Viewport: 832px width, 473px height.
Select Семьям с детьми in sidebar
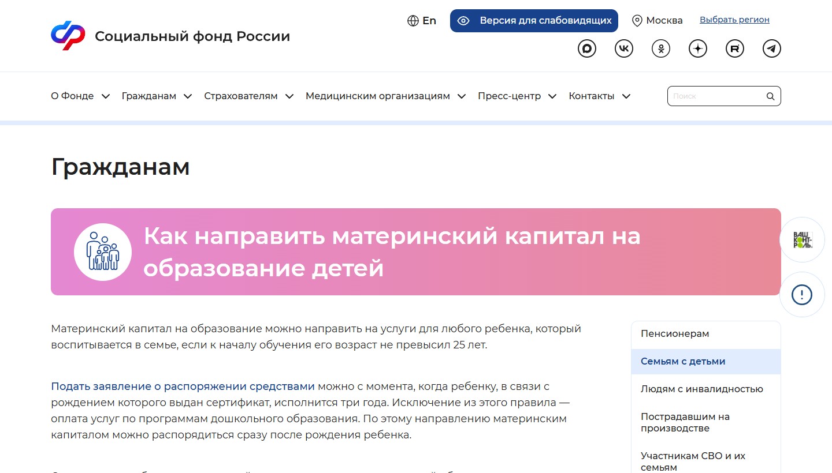tap(706, 362)
